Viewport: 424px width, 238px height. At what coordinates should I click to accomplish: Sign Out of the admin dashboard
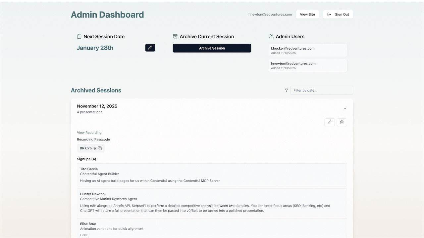338,15
